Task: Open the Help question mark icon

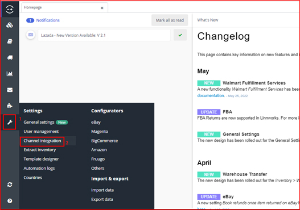Action: point(10,201)
